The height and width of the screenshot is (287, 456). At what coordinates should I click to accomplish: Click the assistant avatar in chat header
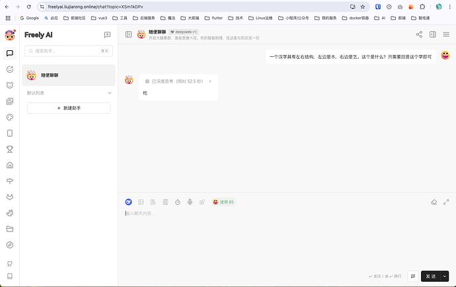point(141,34)
